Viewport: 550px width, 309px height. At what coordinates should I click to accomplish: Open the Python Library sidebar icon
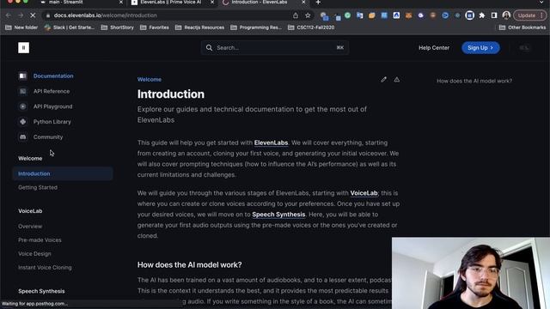(x=23, y=122)
